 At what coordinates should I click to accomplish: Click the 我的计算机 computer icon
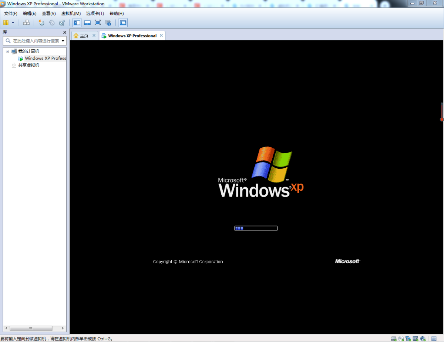pos(14,51)
